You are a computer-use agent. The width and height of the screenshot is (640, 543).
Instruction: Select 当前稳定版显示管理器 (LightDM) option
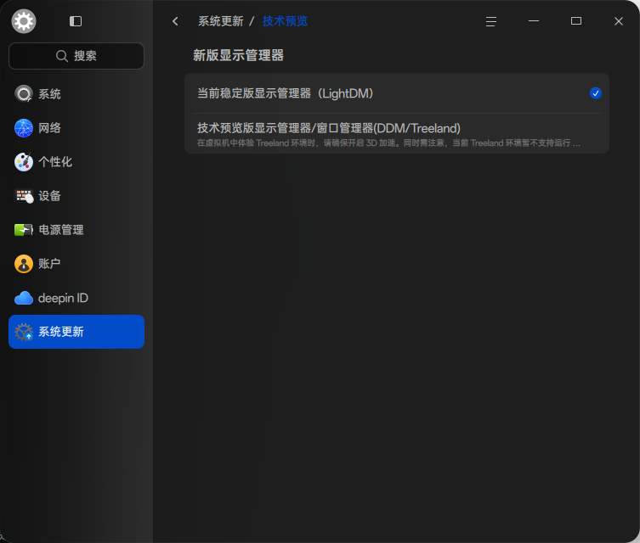pyautogui.click(x=397, y=93)
